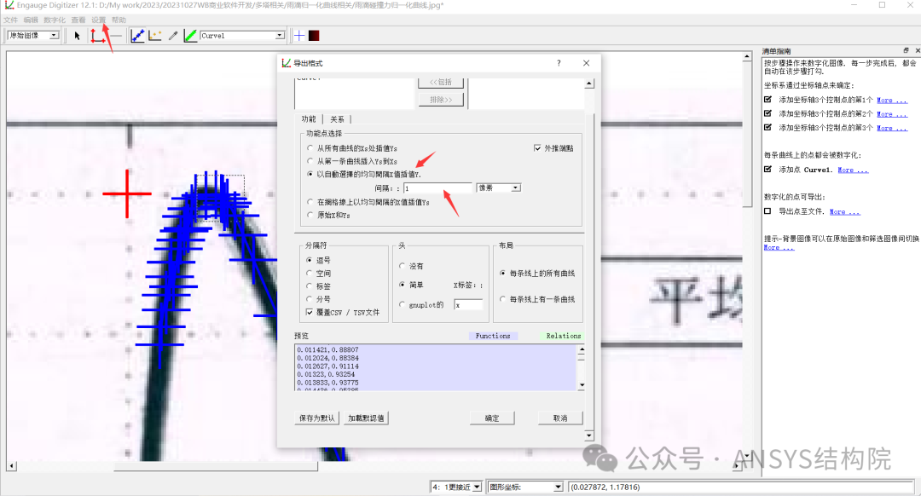Select the Point Match tool
The image size is (921, 496).
155,36
